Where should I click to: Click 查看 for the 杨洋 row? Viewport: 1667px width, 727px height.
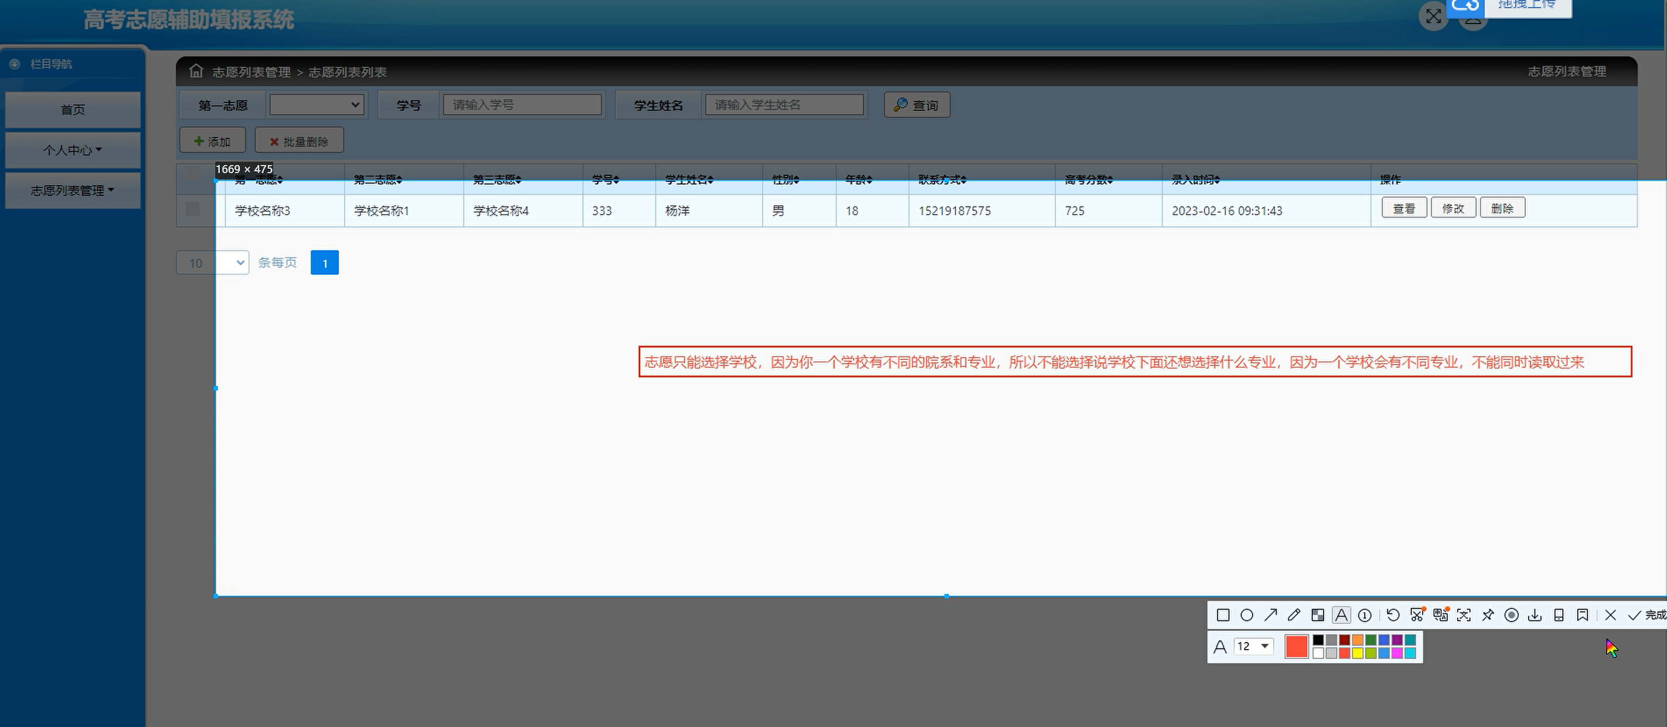pos(1404,208)
